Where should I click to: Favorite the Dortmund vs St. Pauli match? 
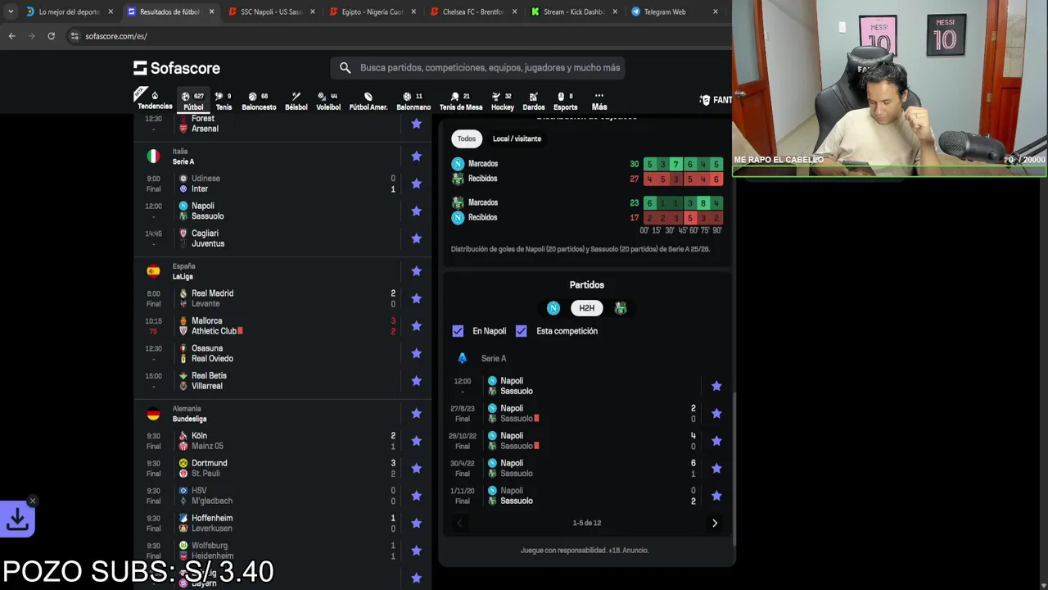pos(416,468)
